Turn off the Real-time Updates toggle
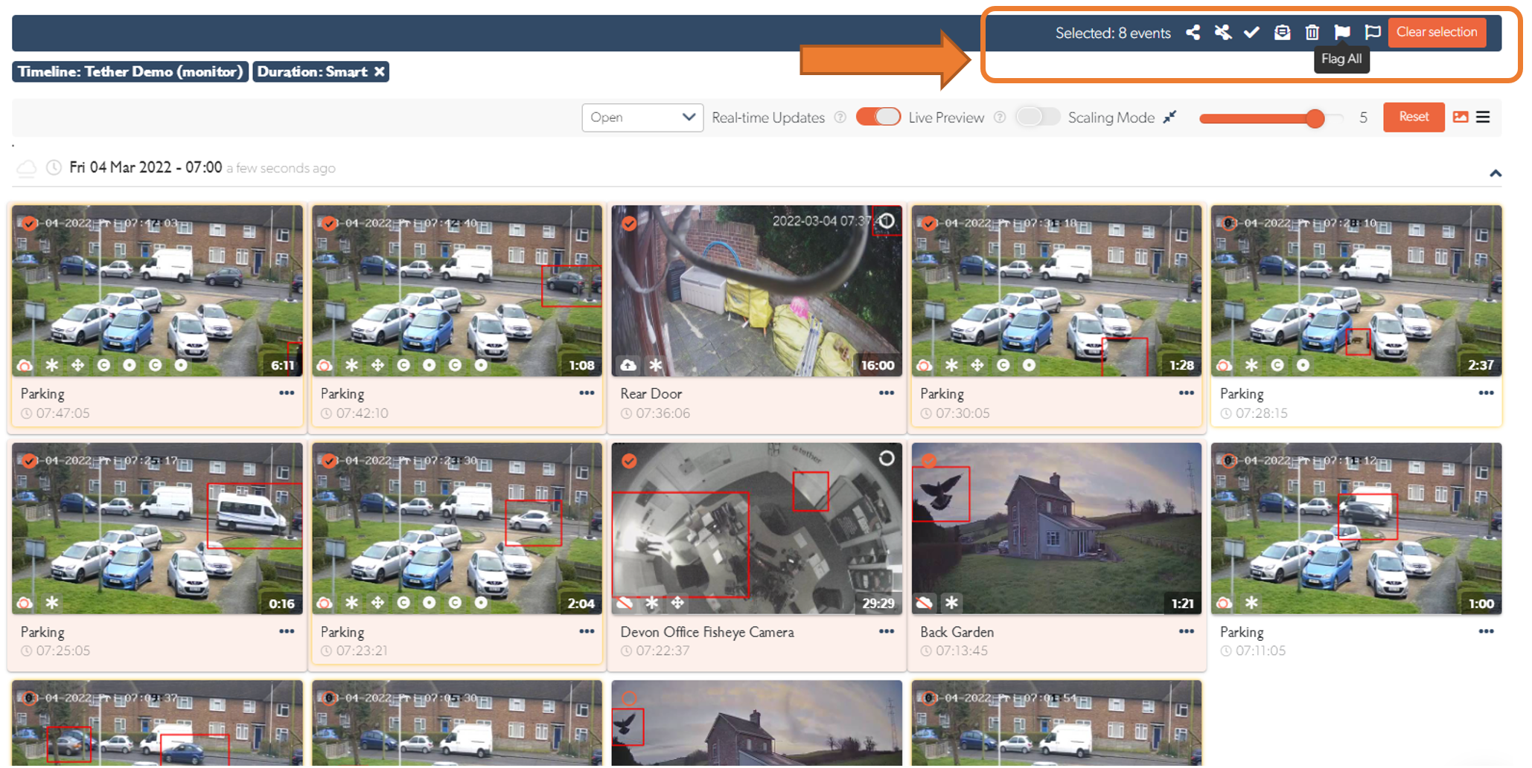The height and width of the screenshot is (768, 1532). coord(878,117)
